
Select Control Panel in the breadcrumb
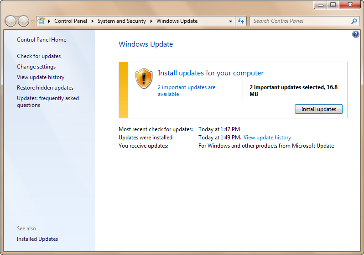[x=71, y=21]
